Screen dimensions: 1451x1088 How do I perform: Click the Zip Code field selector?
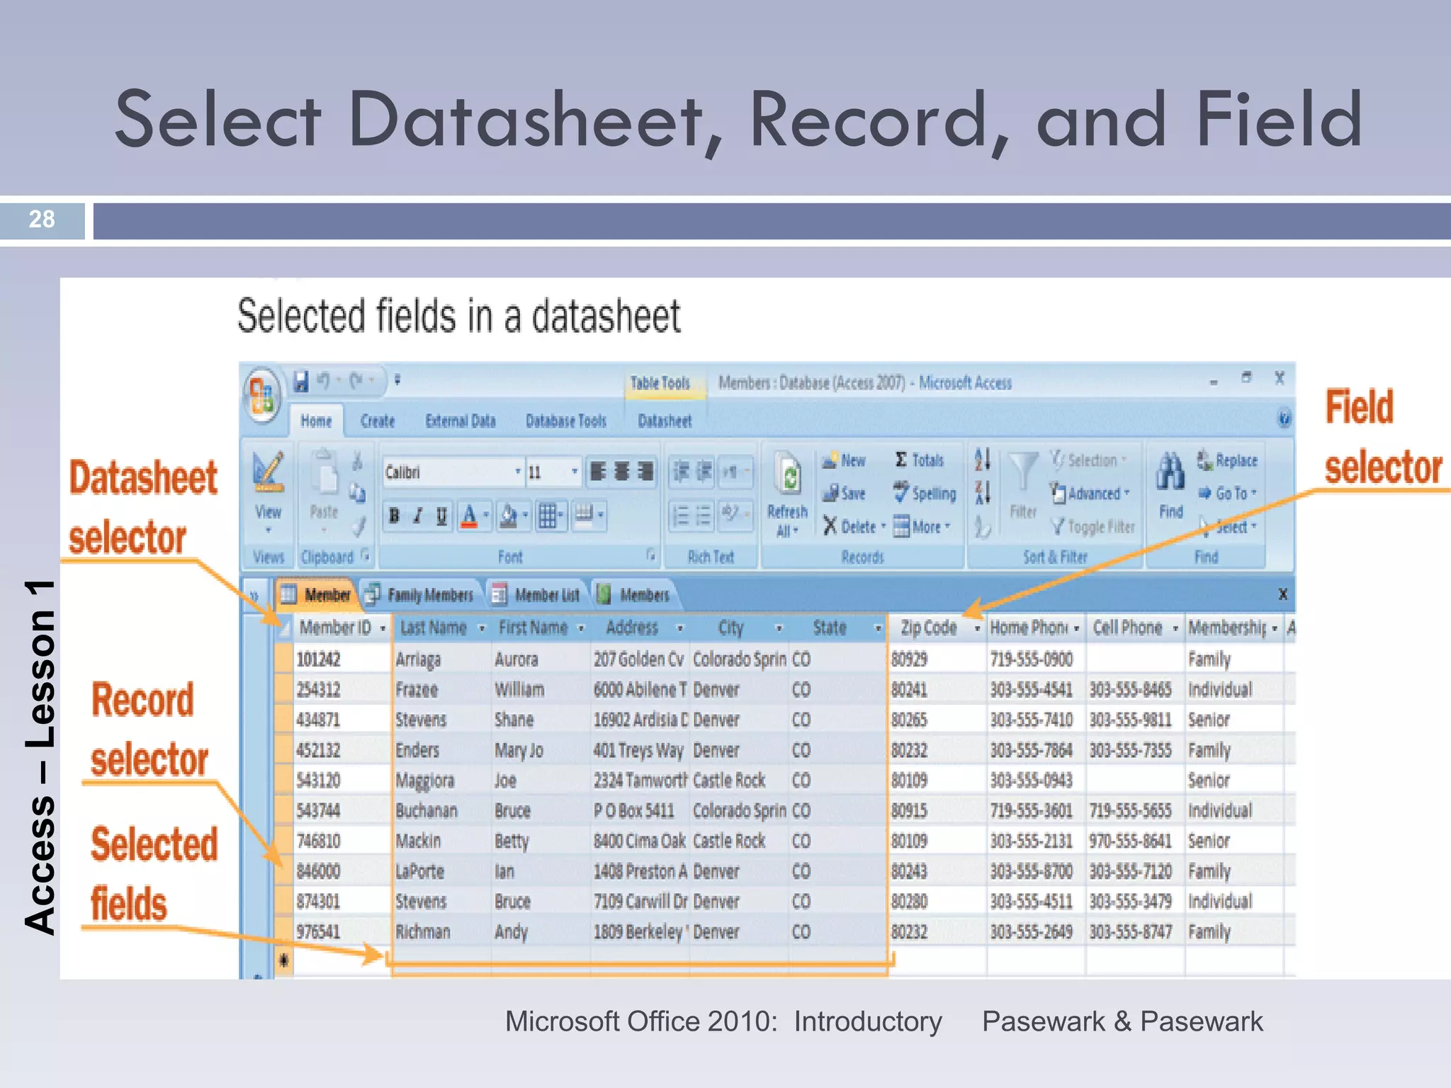coord(937,628)
